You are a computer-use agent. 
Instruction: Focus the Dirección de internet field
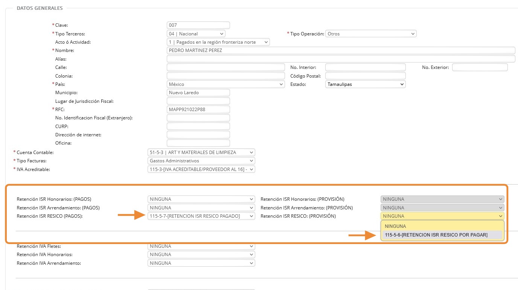tap(198, 135)
